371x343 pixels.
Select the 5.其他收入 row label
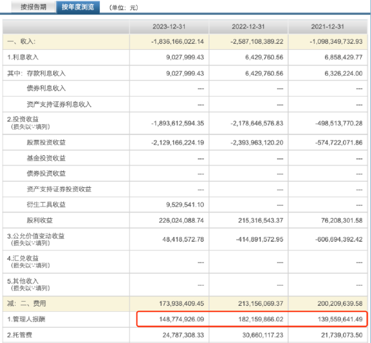pos(23,281)
